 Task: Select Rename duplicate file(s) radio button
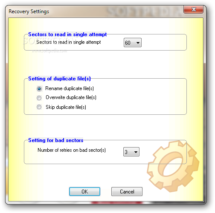click(x=39, y=89)
